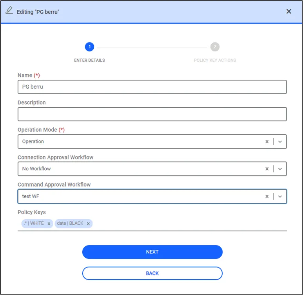Expand the Operation Mode dropdown arrow
The height and width of the screenshot is (295, 303).
[280, 141]
